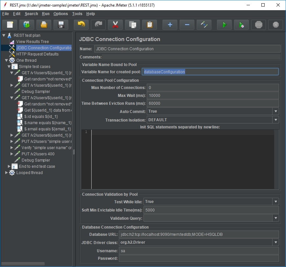Click the Init SQL statements editor
Image resolution: width=286 pixels, height=267 pixels.
click(x=182, y=159)
